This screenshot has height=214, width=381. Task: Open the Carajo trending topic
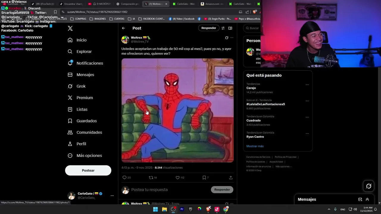[x=251, y=88]
